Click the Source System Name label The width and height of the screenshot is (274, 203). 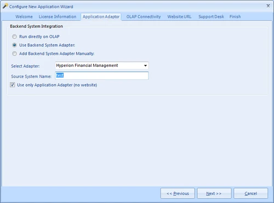[31, 77]
